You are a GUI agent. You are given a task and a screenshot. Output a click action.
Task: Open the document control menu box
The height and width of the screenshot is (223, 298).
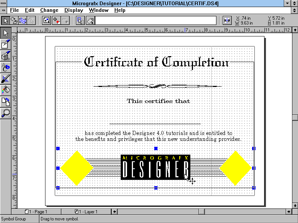[3, 10]
